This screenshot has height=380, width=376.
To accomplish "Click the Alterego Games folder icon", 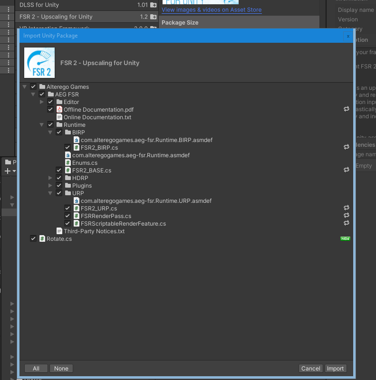I will point(42,86).
